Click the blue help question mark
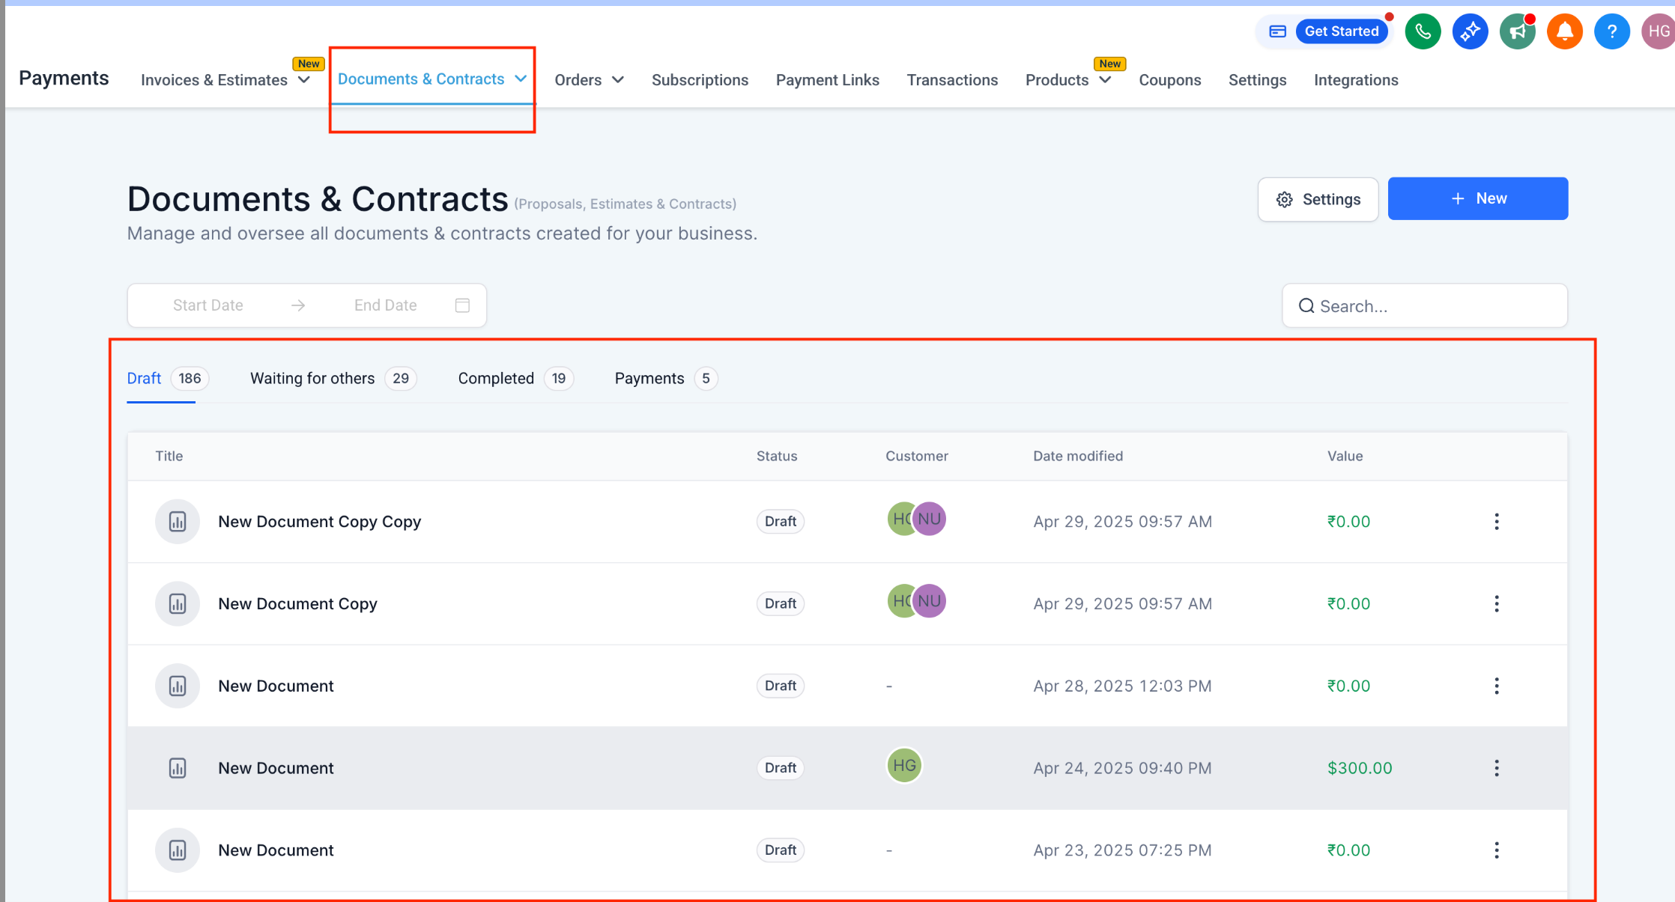Viewport: 1675px width, 902px height. (x=1612, y=31)
